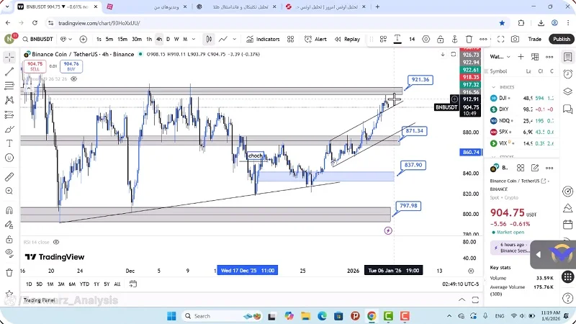Select the 4h timeframe
Image resolution: width=576 pixels, height=324 pixels.
click(159, 40)
